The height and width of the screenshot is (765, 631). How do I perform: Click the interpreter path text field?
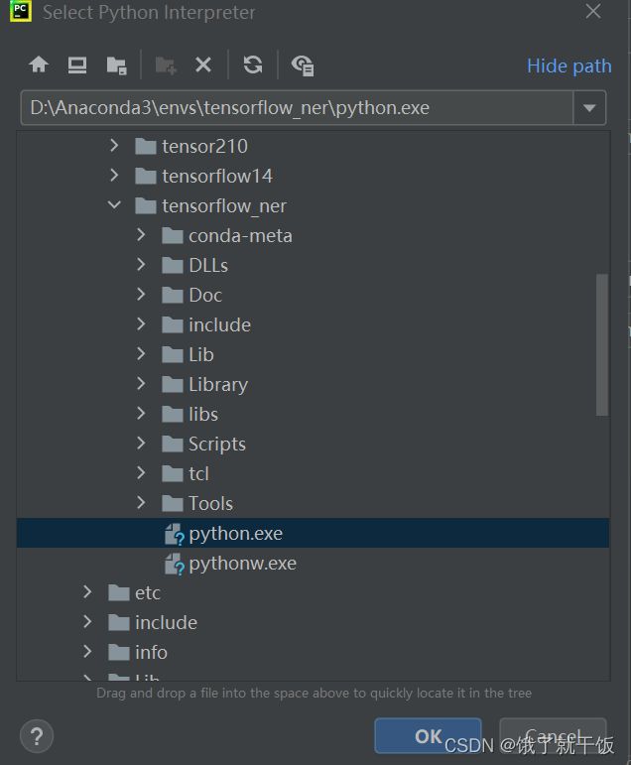[297, 108]
